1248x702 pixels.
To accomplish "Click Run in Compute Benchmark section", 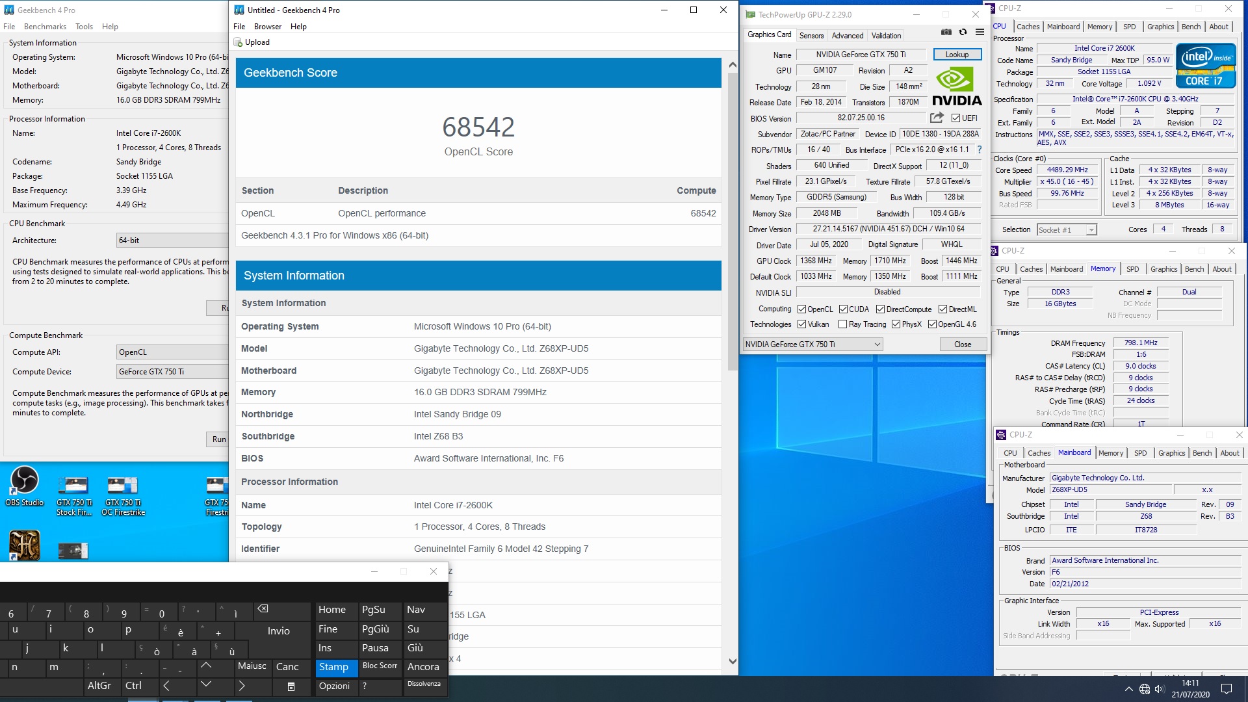I will click(x=219, y=439).
